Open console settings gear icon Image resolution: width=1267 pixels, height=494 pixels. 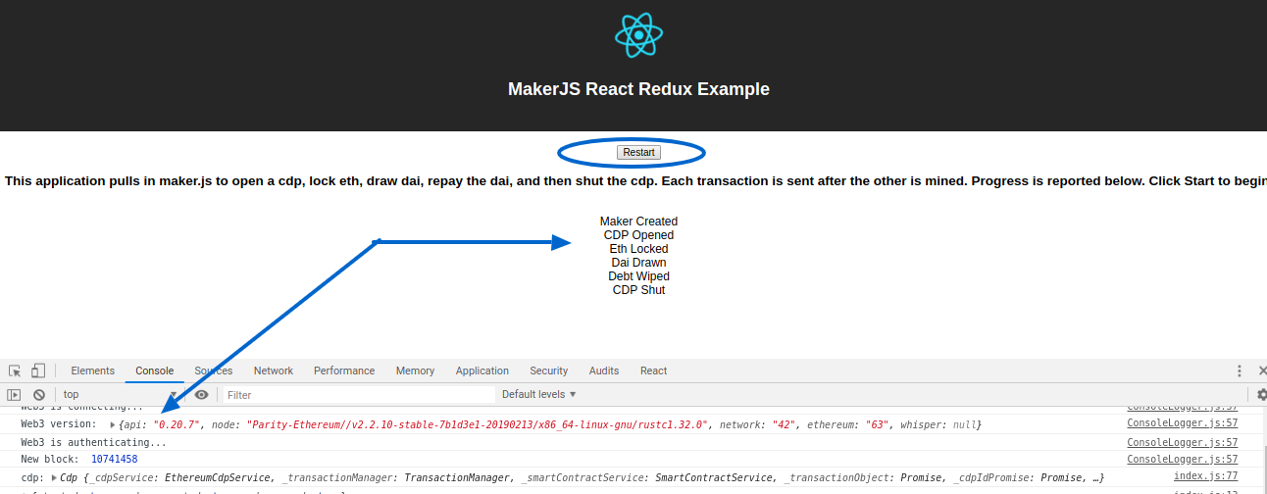(1261, 395)
